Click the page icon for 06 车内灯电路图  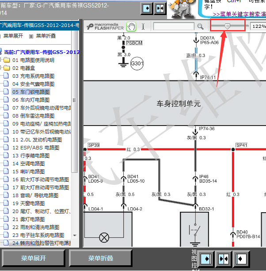(x=6, y=99)
